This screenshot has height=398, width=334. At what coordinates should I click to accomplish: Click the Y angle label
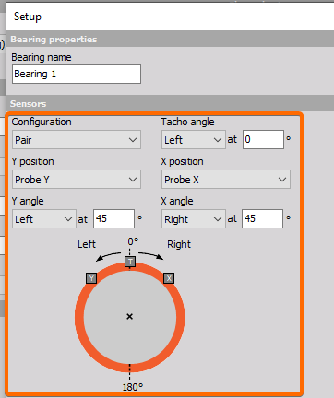(x=28, y=201)
